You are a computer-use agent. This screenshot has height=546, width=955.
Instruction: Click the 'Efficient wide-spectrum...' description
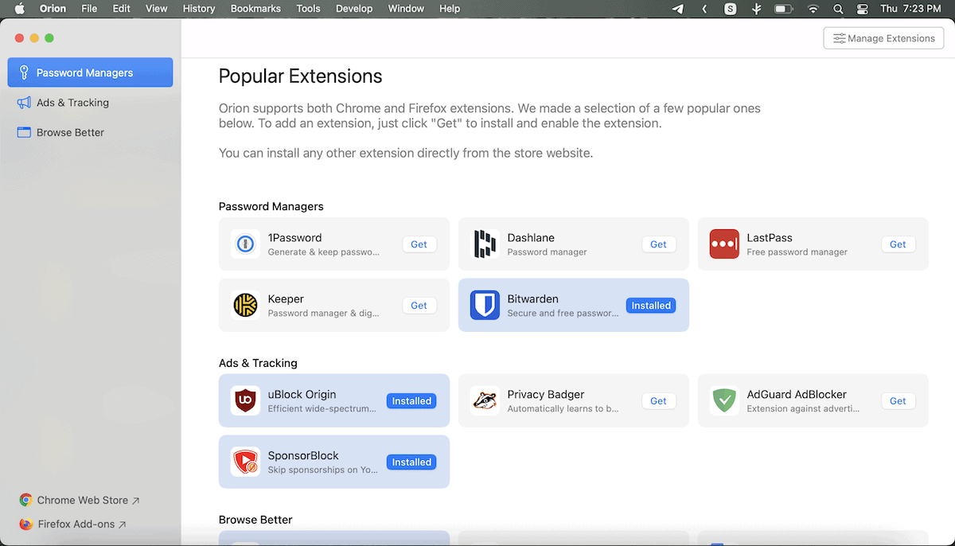click(x=322, y=409)
